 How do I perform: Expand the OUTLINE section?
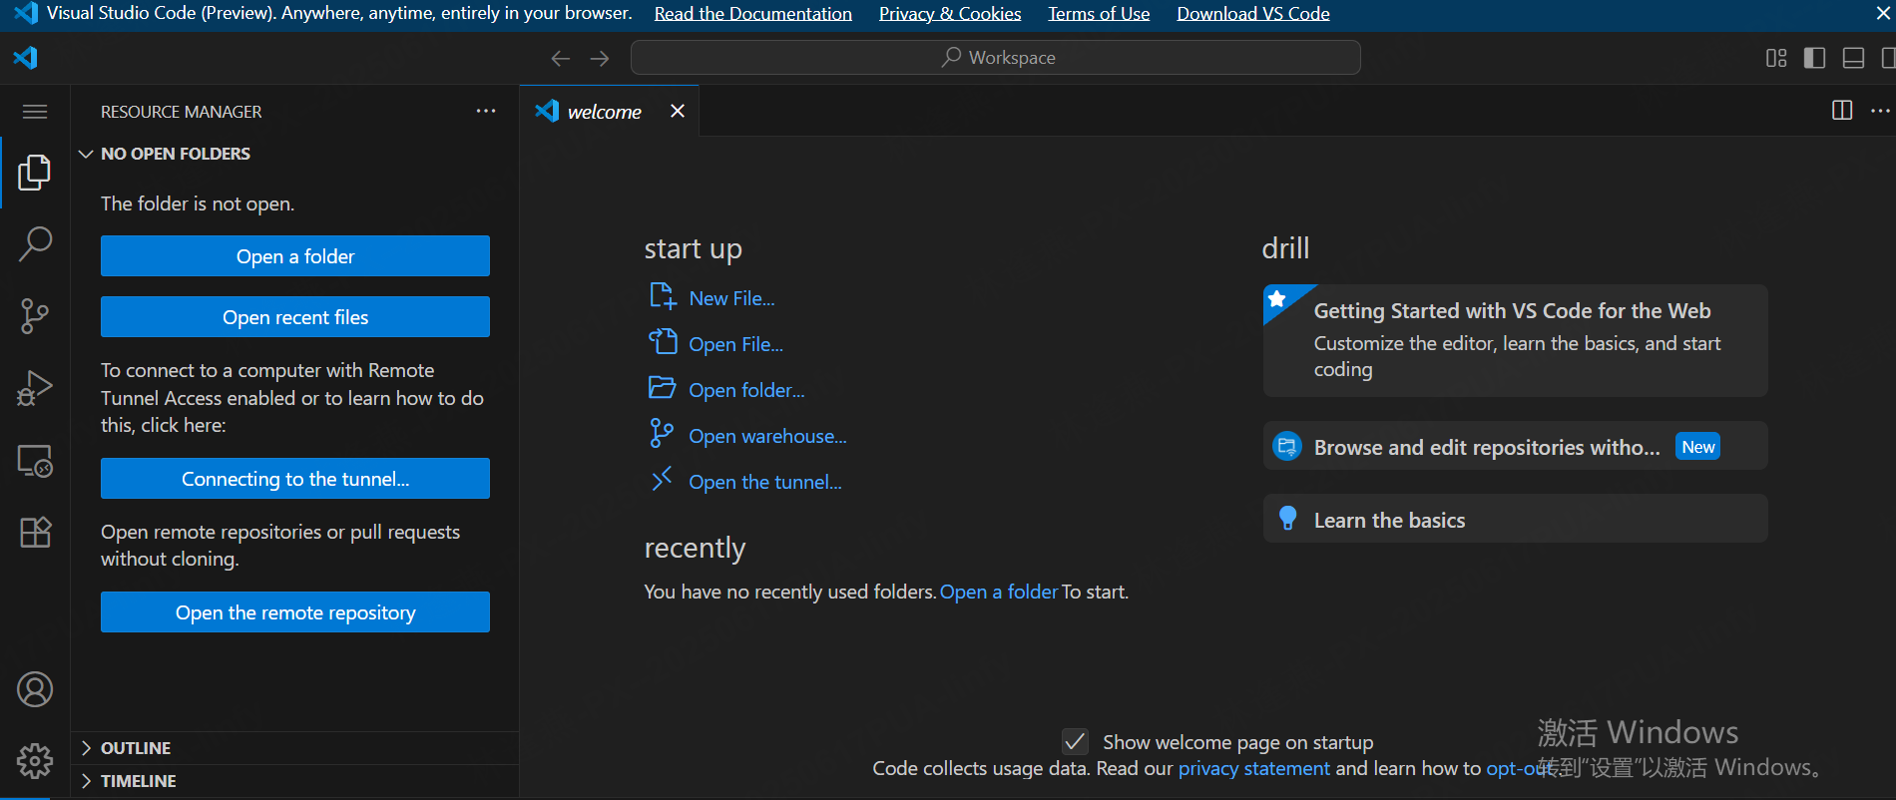point(86,748)
